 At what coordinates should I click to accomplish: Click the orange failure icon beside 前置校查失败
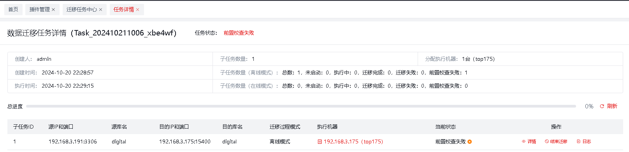click(x=470, y=141)
